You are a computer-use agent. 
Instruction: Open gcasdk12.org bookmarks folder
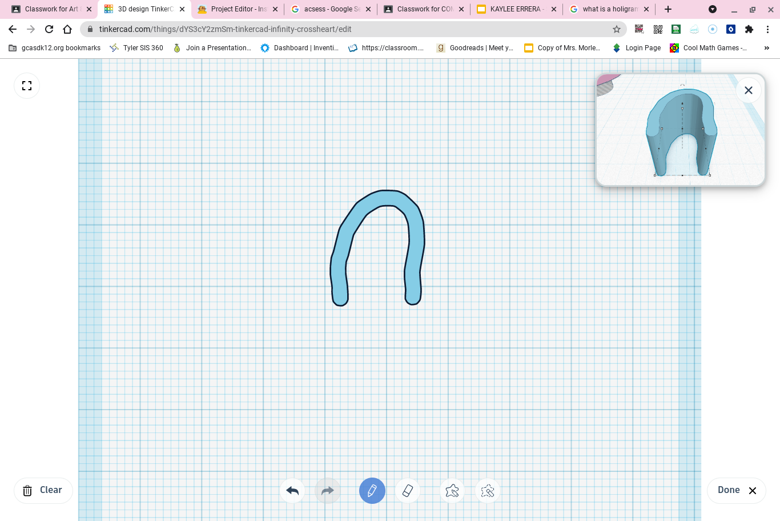tap(55, 48)
